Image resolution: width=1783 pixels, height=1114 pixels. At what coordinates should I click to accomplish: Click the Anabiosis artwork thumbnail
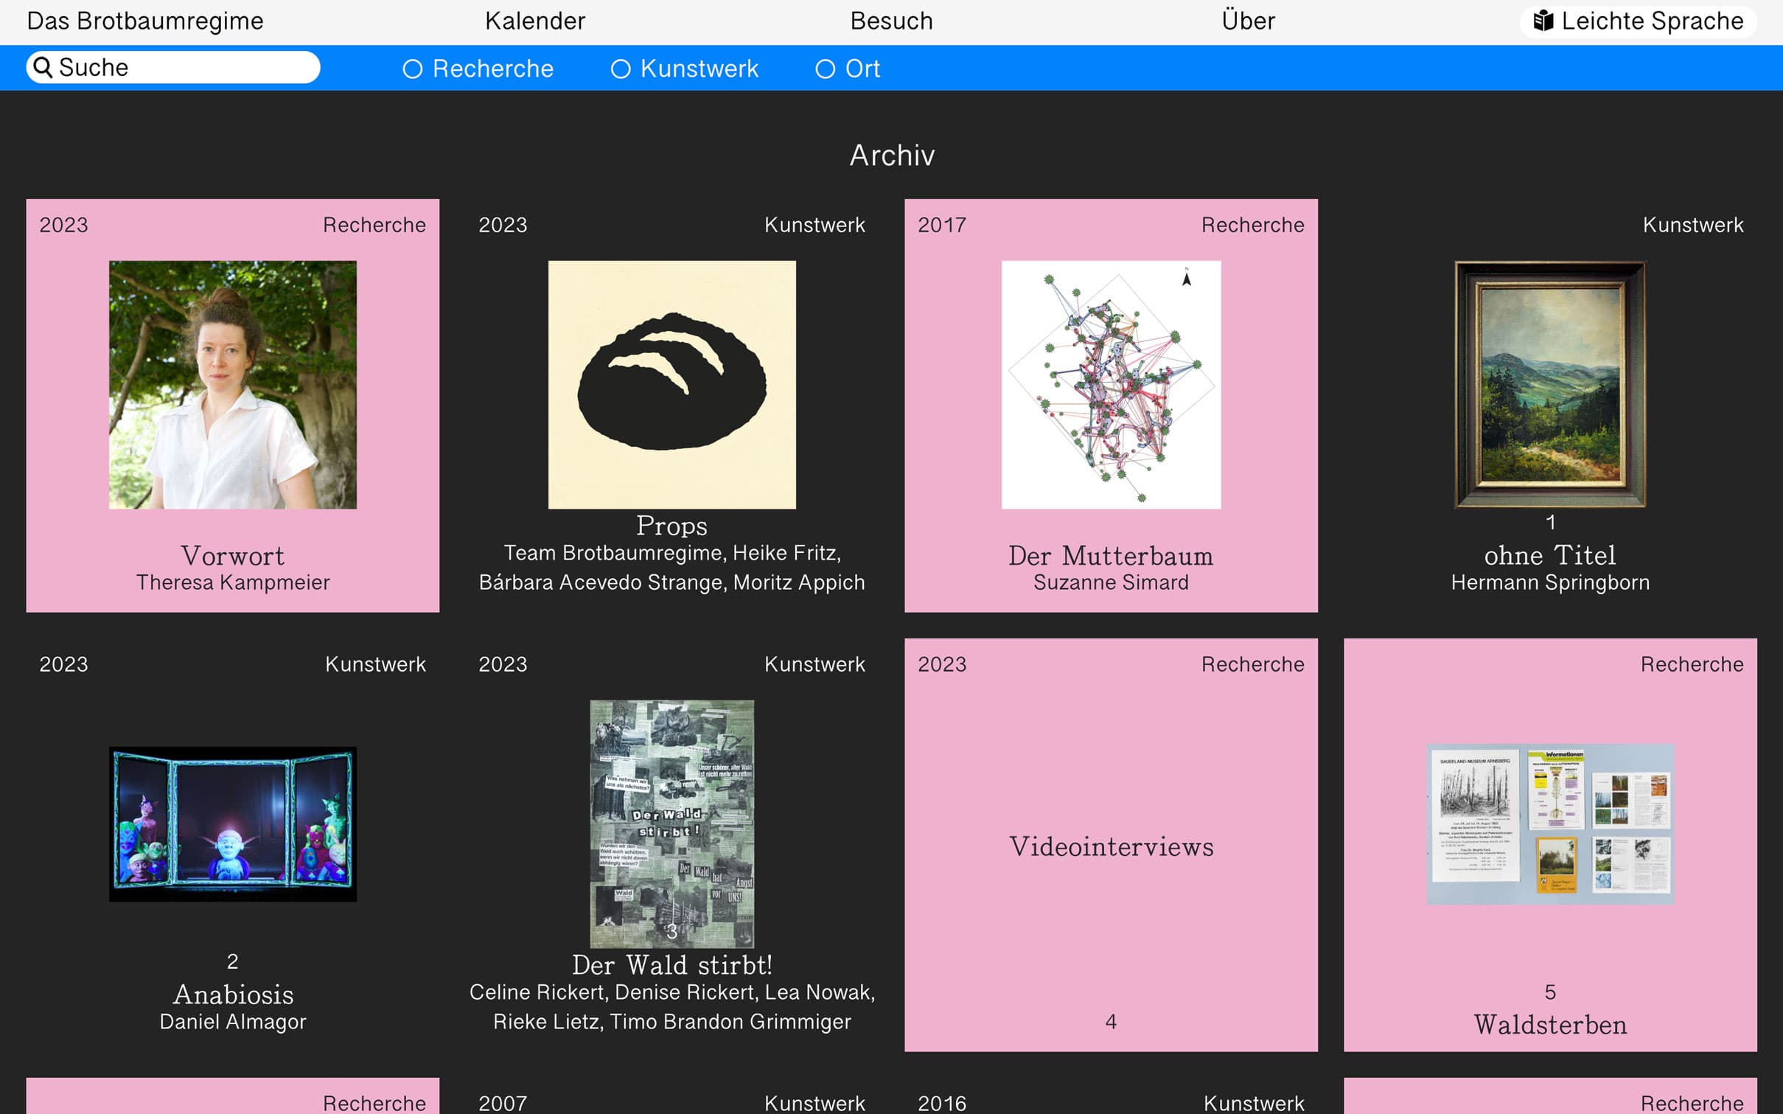(x=232, y=824)
